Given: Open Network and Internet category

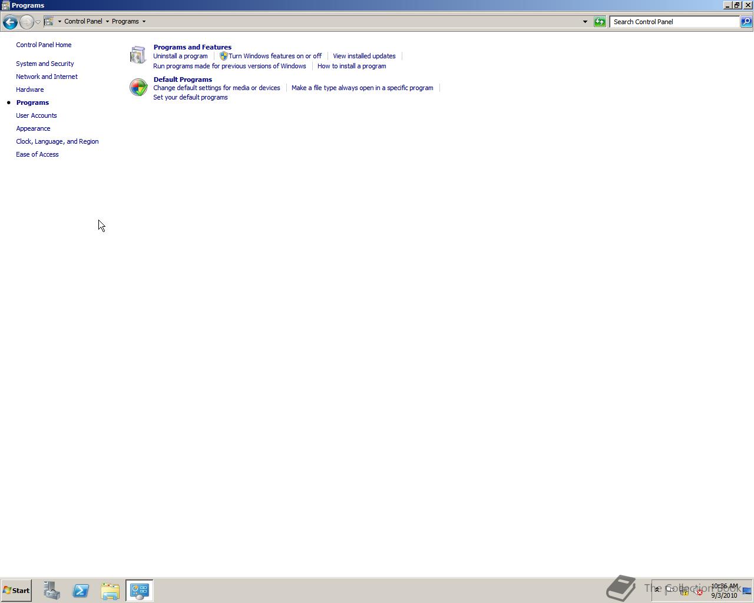Looking at the screenshot, I should 47,77.
